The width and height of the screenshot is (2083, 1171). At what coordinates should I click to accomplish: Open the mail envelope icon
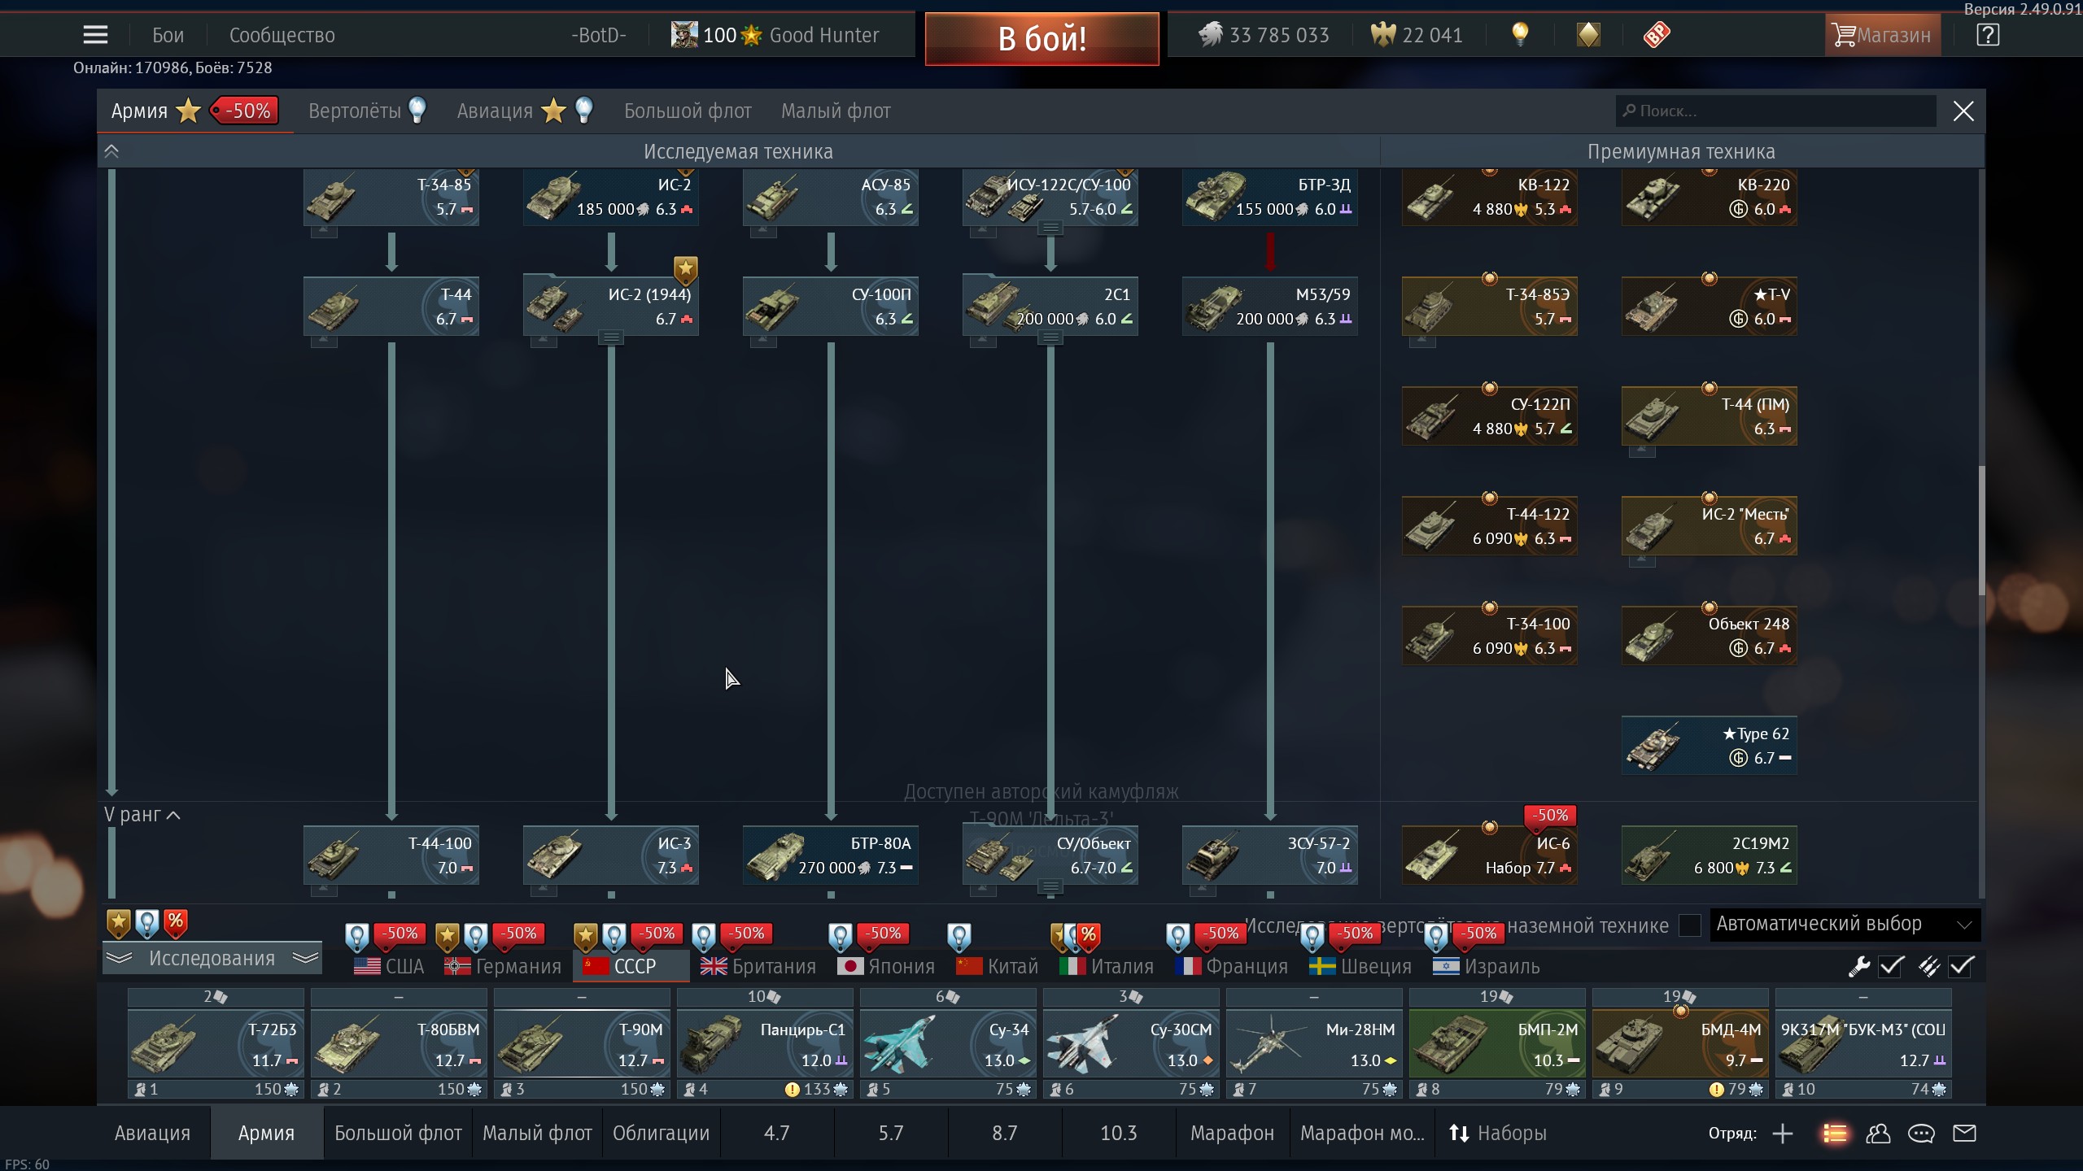tap(1964, 1134)
